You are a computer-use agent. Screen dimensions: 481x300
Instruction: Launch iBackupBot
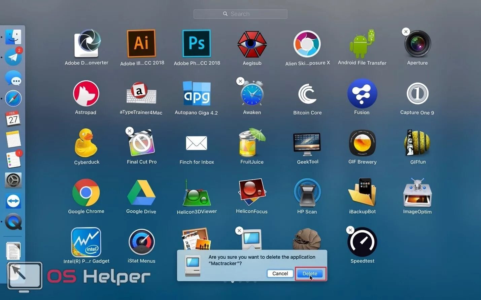pyautogui.click(x=362, y=192)
